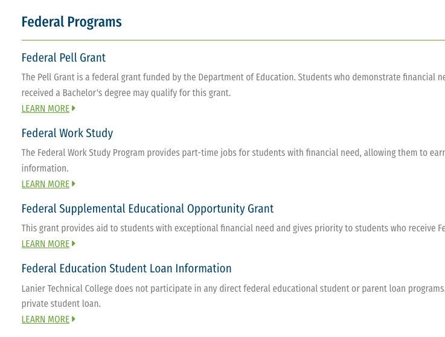Click the Pell Grant description paragraph

[x=233, y=85]
